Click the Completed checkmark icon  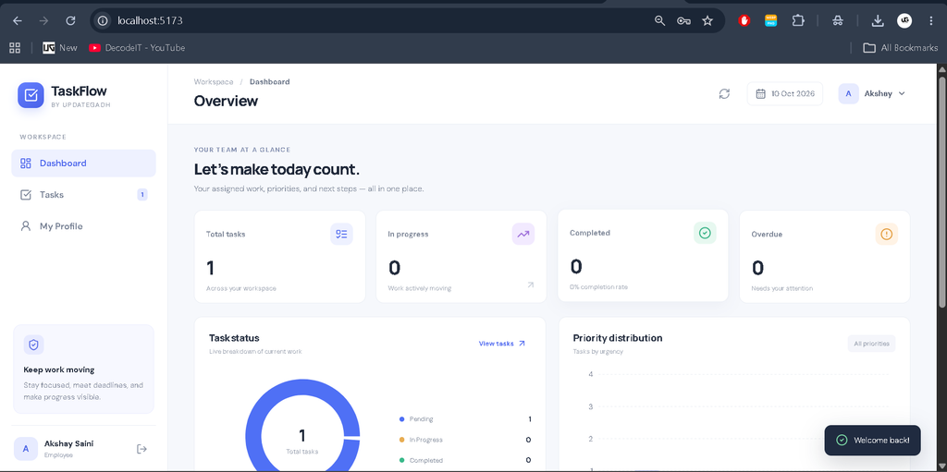[705, 233]
